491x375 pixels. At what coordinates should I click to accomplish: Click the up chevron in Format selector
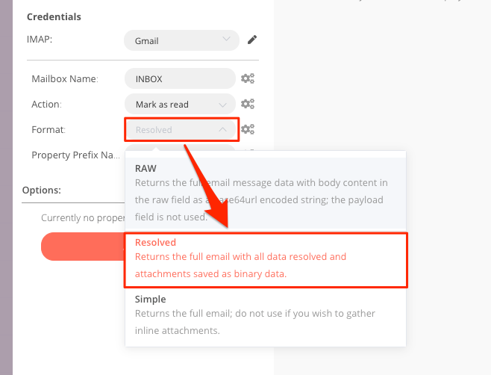coord(222,129)
